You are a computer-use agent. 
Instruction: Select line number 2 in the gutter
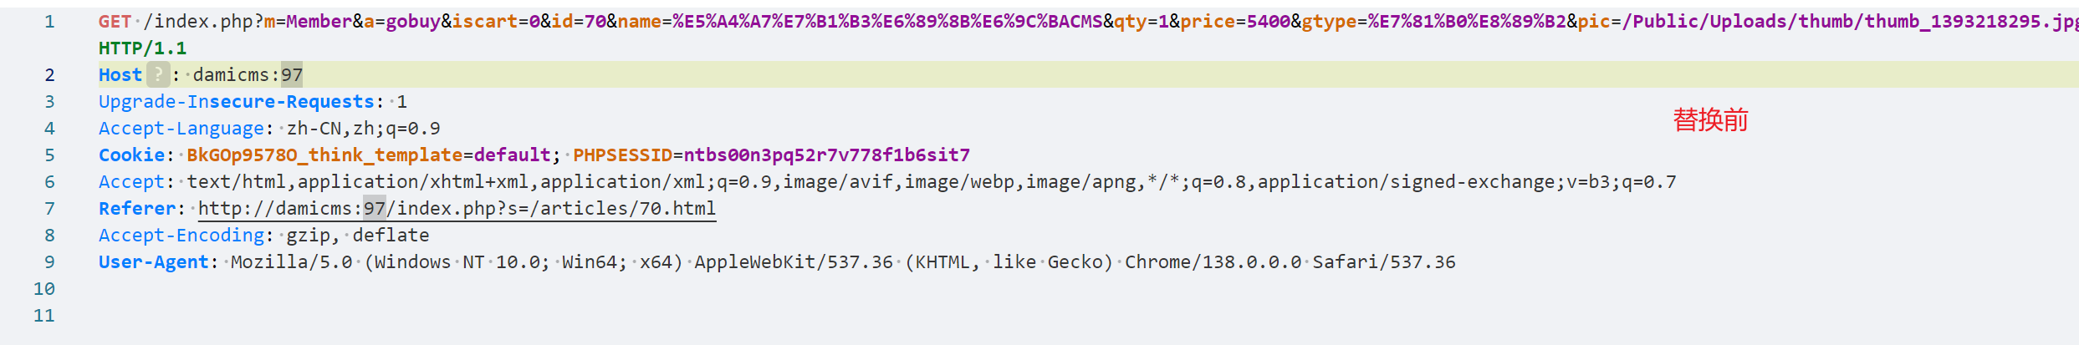(49, 75)
